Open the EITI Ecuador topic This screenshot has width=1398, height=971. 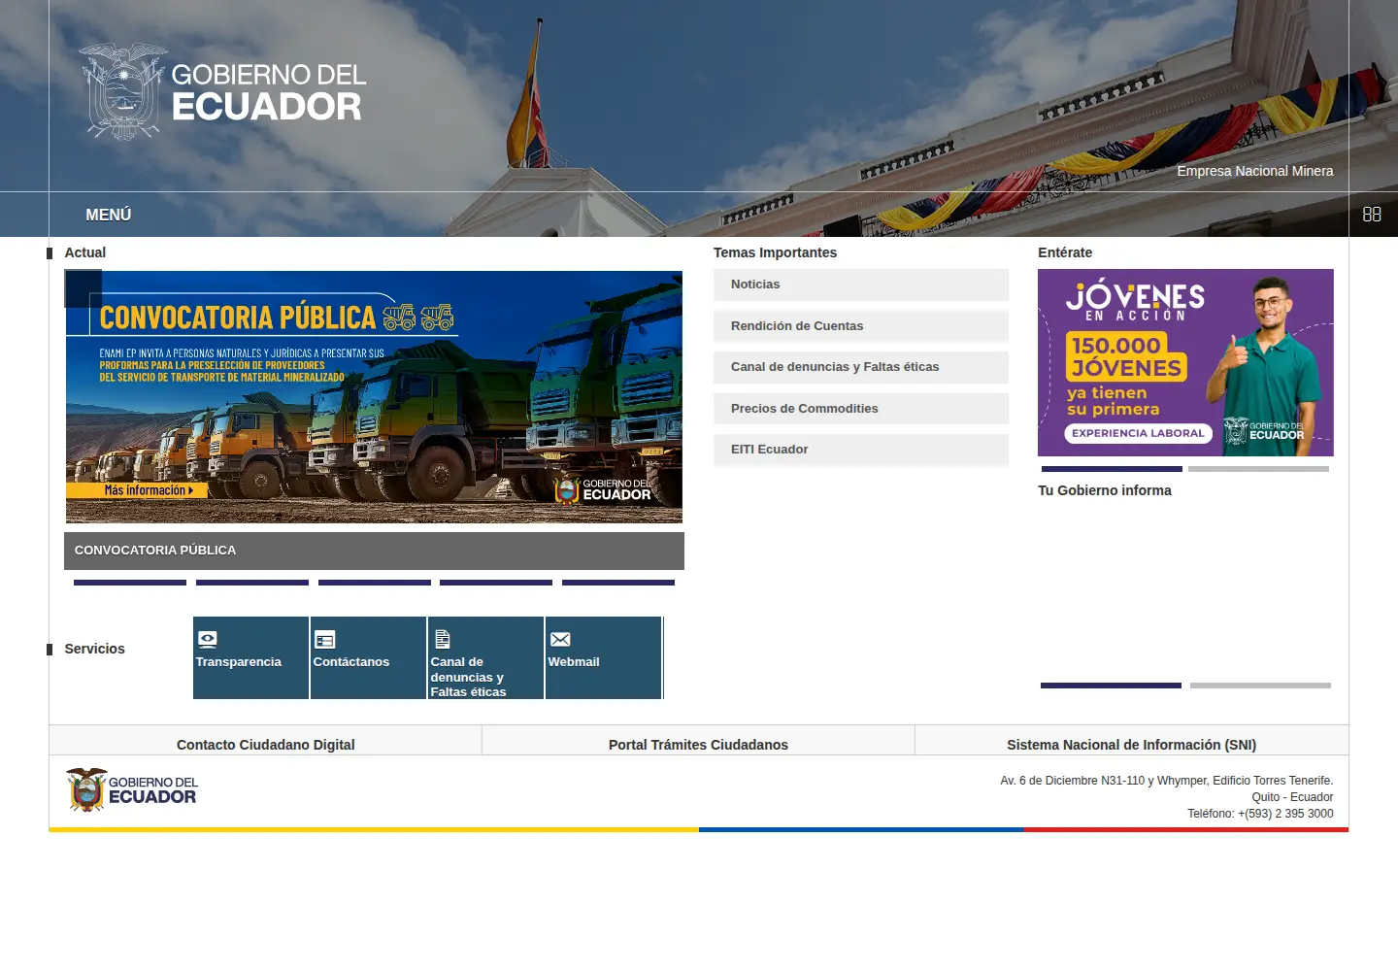coord(861,450)
